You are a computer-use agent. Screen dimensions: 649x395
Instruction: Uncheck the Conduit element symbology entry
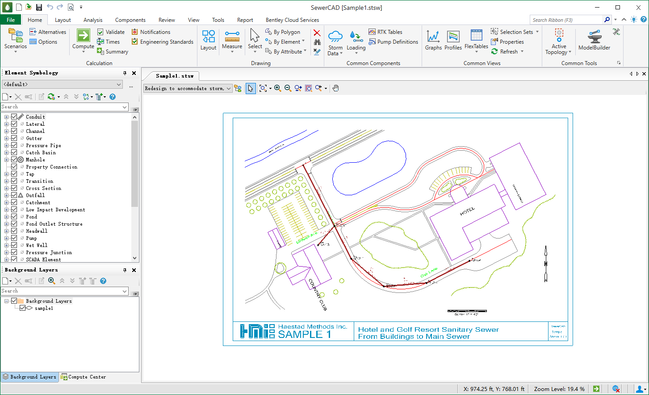click(14, 116)
